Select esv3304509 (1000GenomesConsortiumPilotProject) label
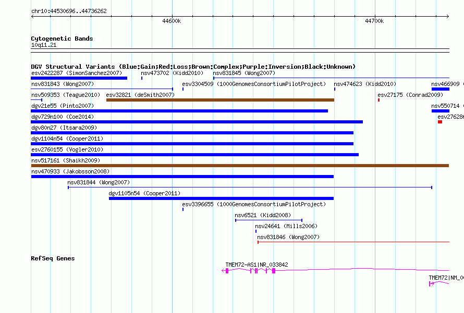This screenshot has height=313, width=464. tap(254, 84)
